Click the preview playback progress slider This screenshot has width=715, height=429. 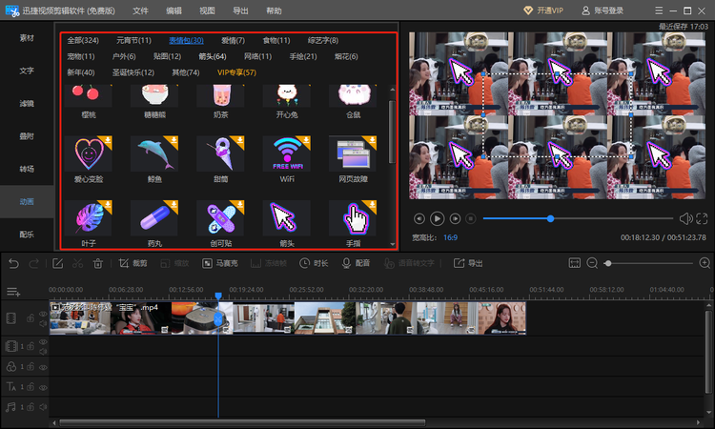coord(579,219)
